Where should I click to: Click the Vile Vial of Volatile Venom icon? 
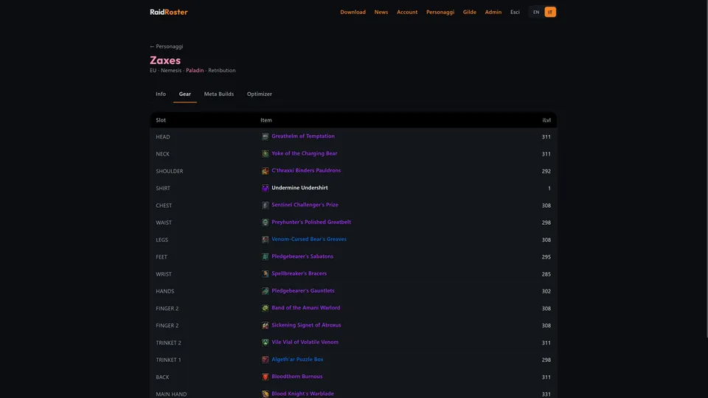(x=265, y=342)
